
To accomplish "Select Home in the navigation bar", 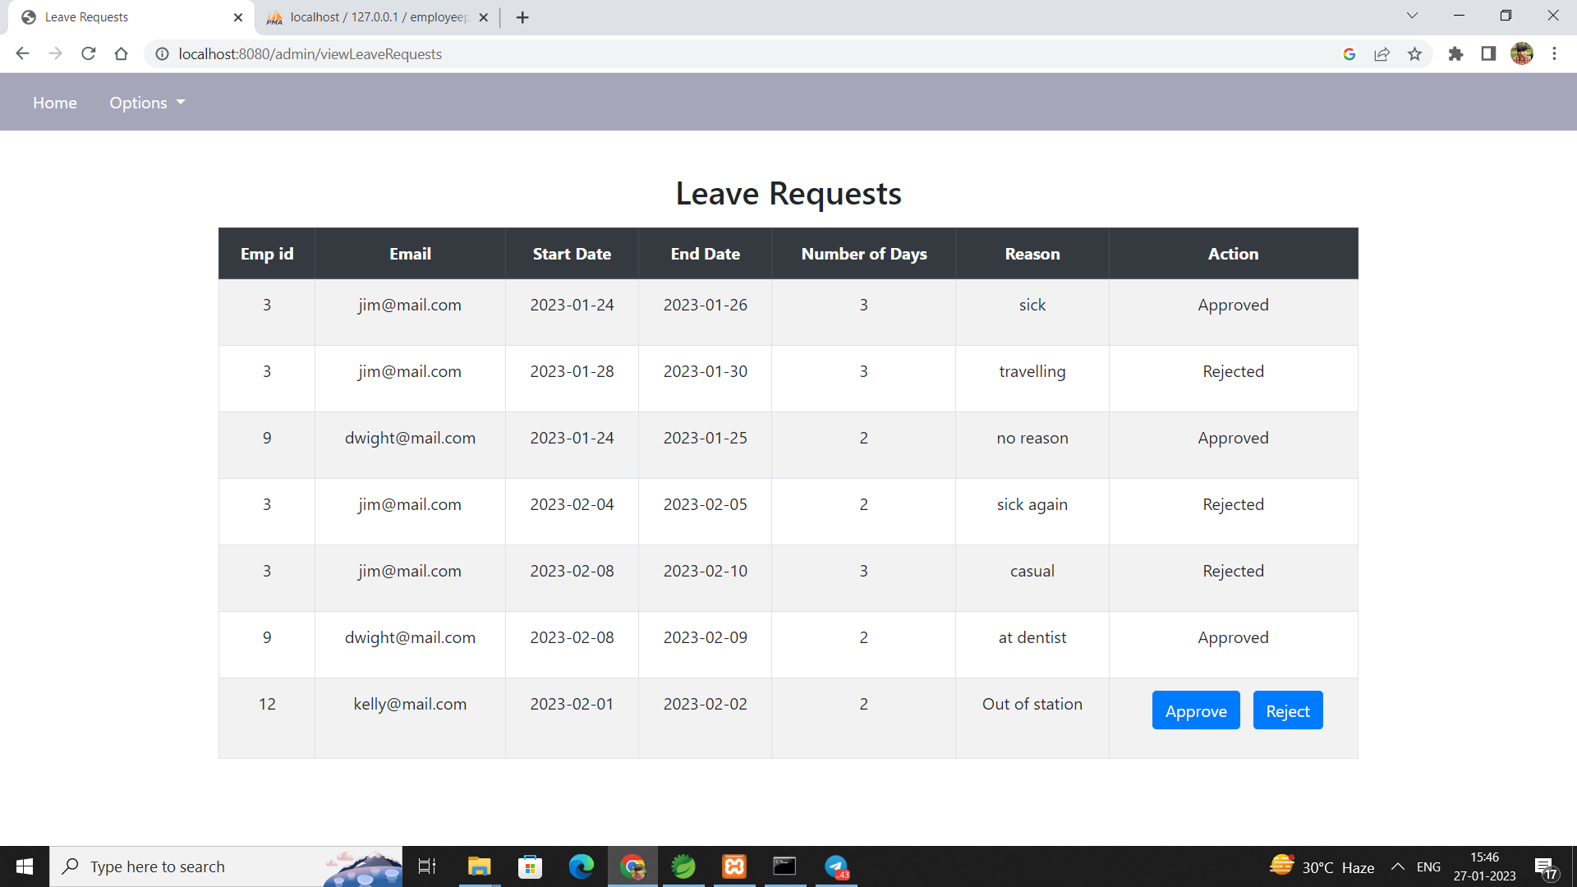I will [54, 102].
